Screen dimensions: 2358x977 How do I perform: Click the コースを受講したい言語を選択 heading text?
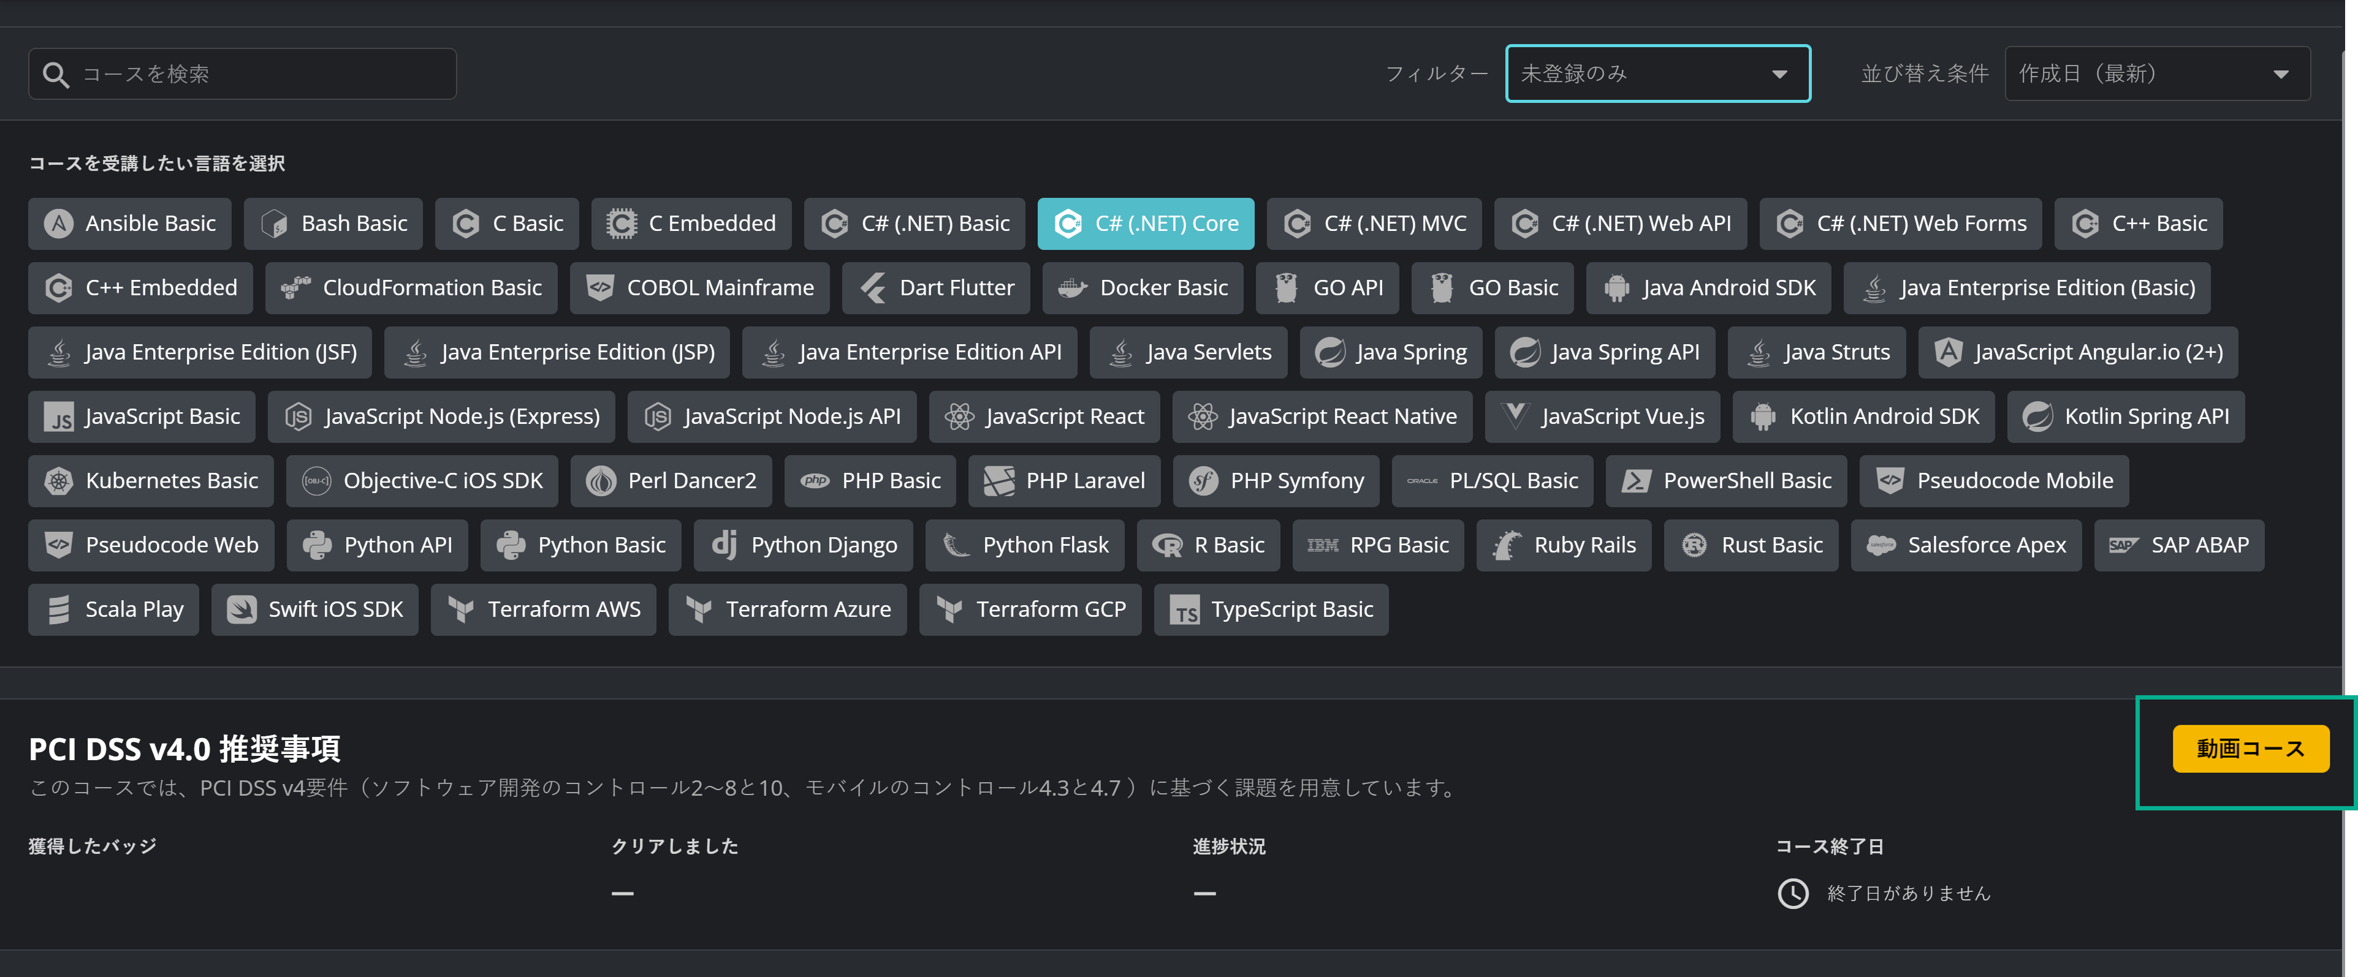click(x=156, y=163)
